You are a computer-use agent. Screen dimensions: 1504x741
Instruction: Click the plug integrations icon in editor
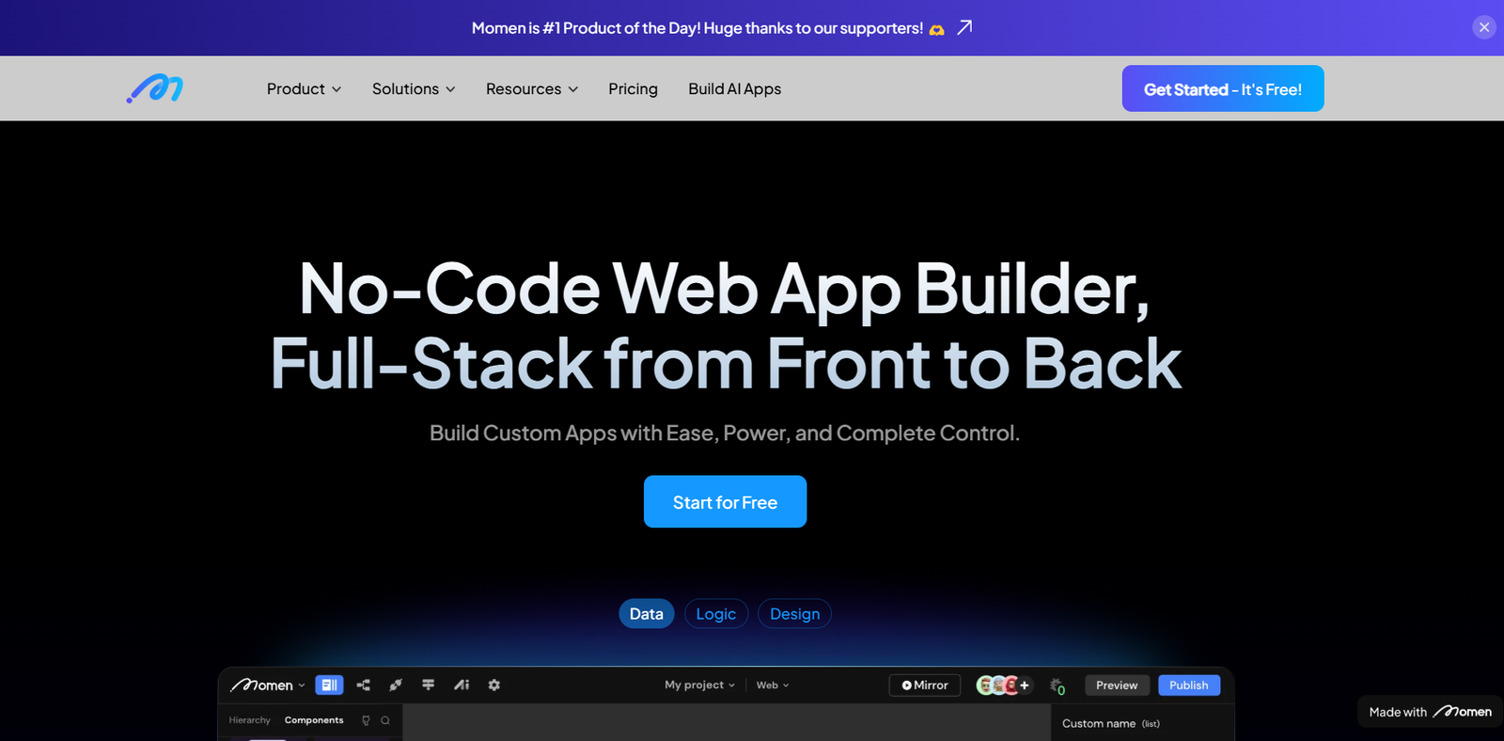coord(396,685)
